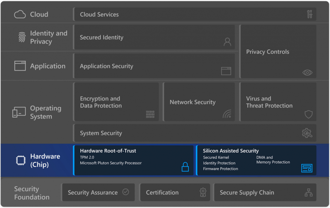330x208 pixels.
Task: Click the Application Security block
Action: point(155,66)
